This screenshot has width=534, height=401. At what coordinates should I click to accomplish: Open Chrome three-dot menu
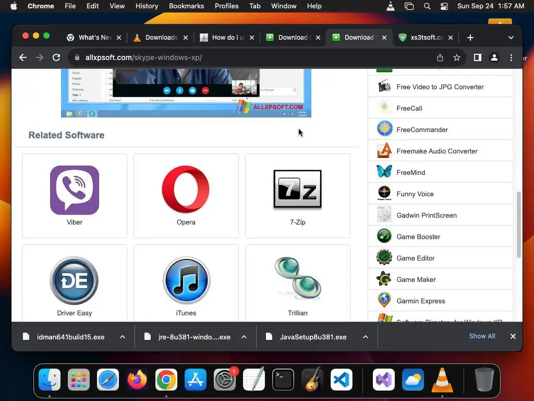[511, 57]
